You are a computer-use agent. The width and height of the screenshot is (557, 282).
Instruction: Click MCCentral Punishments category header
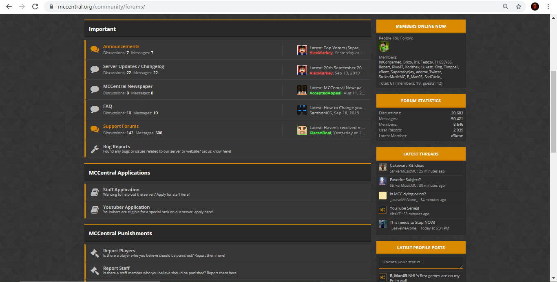[120, 234]
